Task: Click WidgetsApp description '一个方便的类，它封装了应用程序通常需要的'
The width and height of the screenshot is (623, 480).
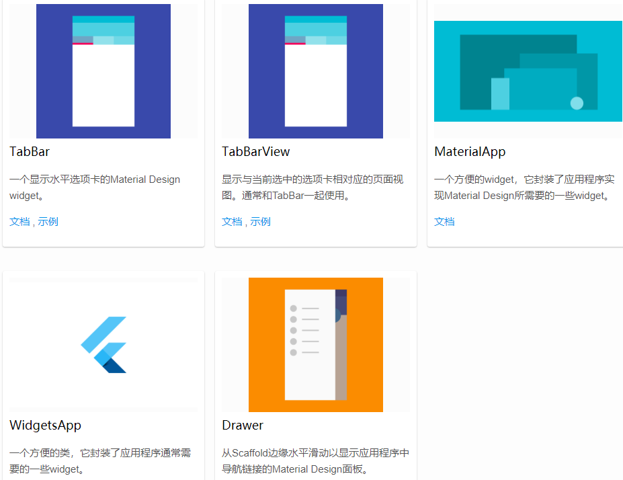Action: (x=100, y=461)
